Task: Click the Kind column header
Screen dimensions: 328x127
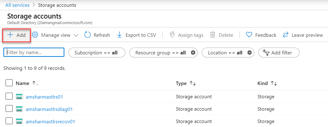Action: (262, 83)
